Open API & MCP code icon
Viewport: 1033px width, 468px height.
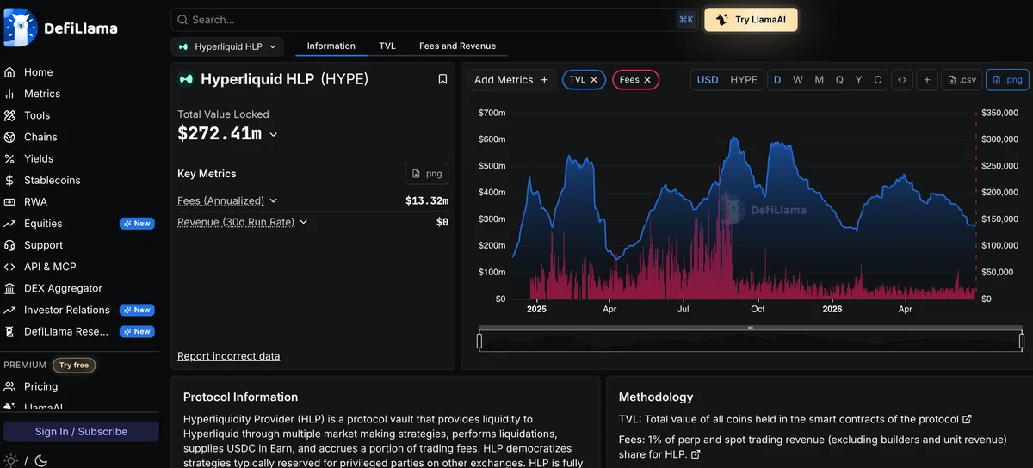(x=10, y=267)
